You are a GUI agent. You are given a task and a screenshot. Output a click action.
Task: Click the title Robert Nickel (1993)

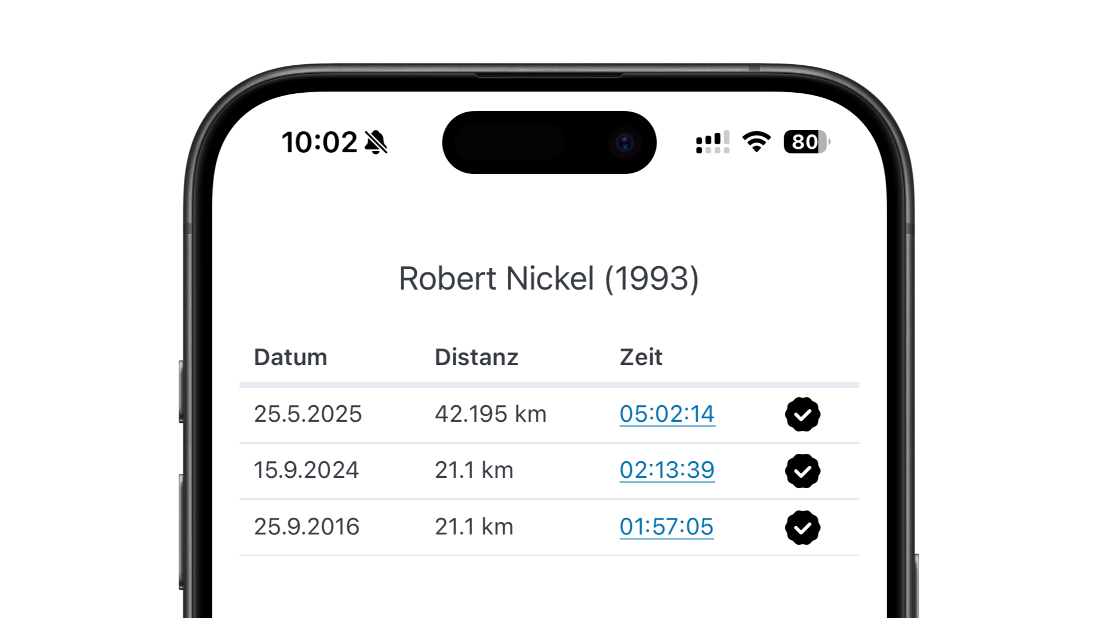pos(549,279)
